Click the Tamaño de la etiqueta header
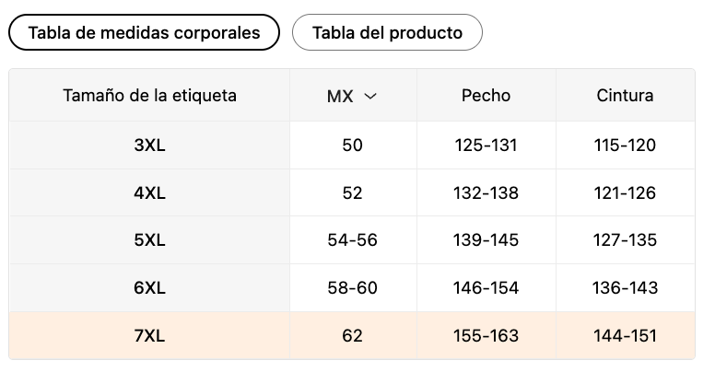Viewport: 715px width, 372px height. pyautogui.click(x=149, y=95)
